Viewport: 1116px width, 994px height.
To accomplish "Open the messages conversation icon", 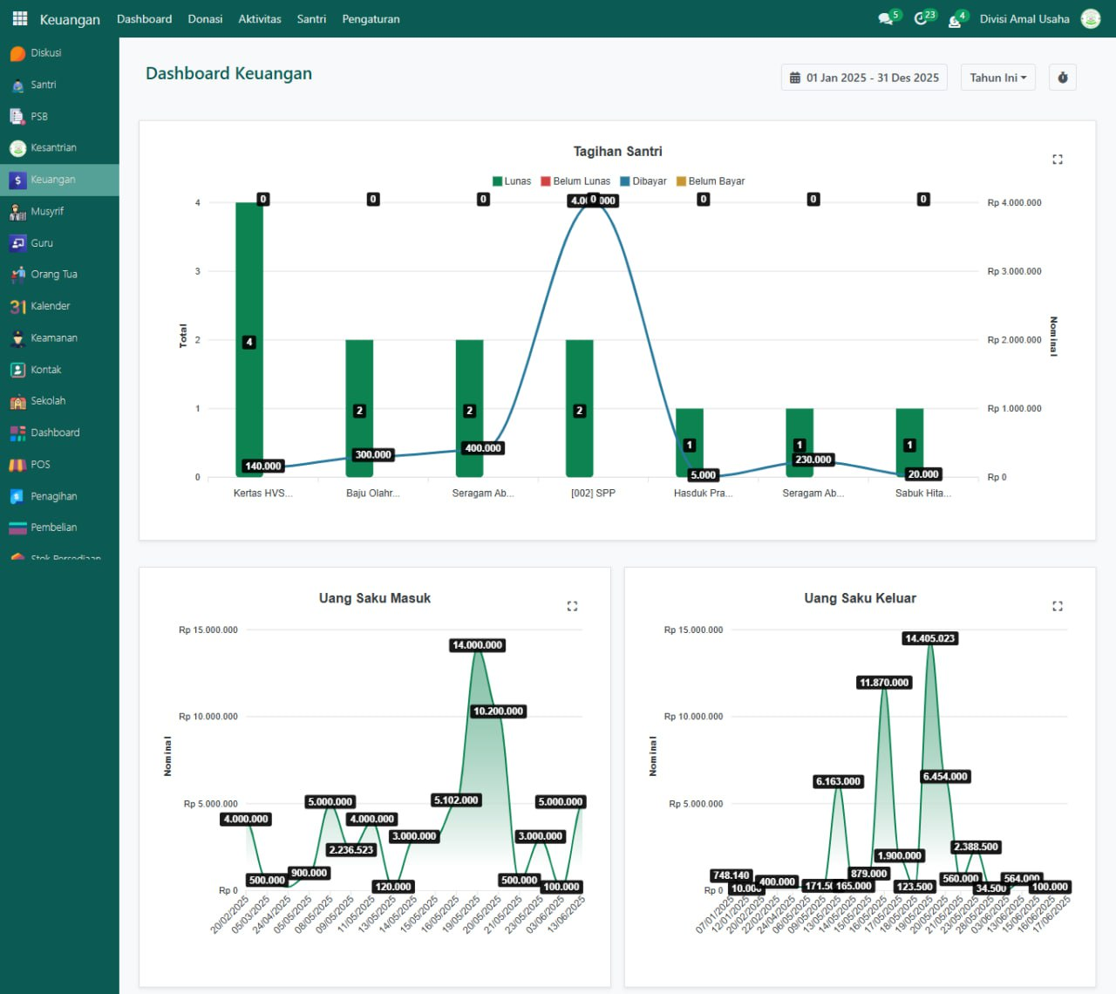I will pos(887,19).
